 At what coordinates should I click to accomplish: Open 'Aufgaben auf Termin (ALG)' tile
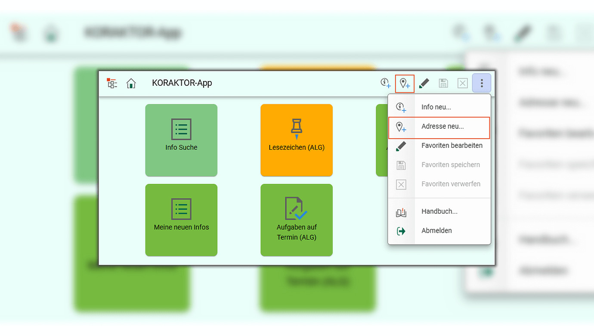click(x=297, y=220)
